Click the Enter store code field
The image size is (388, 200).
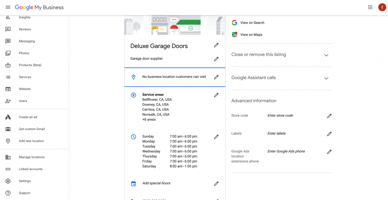click(280, 116)
